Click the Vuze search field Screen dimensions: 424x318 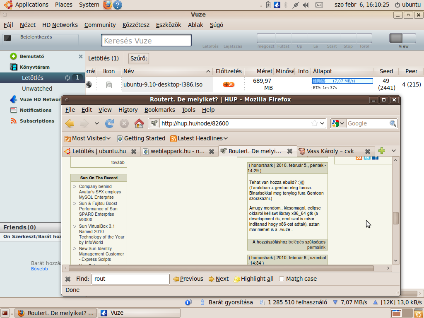[146, 41]
